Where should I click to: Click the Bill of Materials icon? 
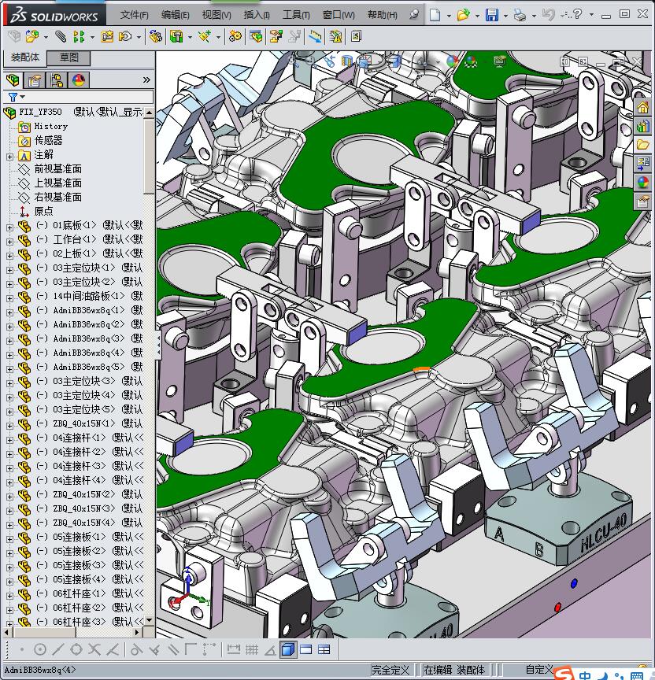256,36
